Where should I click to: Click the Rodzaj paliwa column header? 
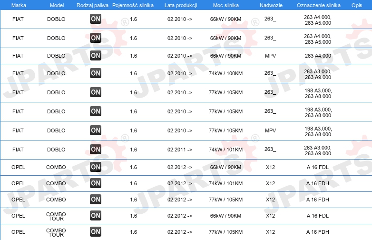point(92,5)
